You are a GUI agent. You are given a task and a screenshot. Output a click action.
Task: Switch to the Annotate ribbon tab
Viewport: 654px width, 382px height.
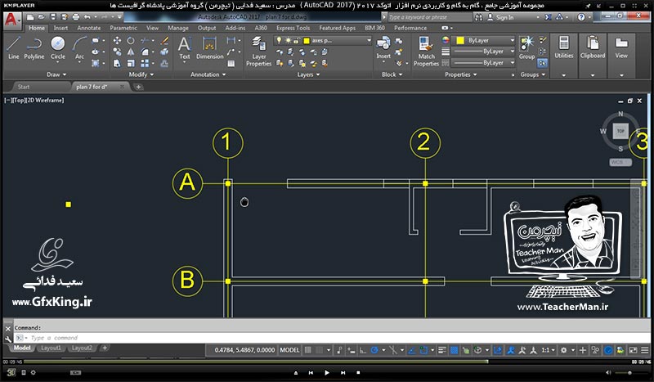click(x=89, y=28)
